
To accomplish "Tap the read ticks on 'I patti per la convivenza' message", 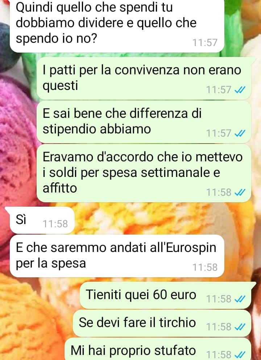I will [240, 90].
